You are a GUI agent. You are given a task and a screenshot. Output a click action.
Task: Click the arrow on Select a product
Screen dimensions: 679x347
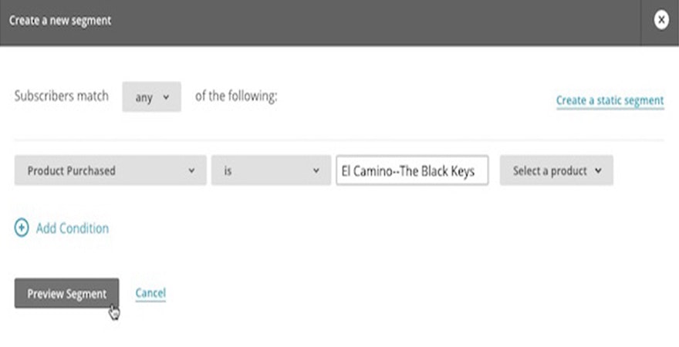(598, 170)
